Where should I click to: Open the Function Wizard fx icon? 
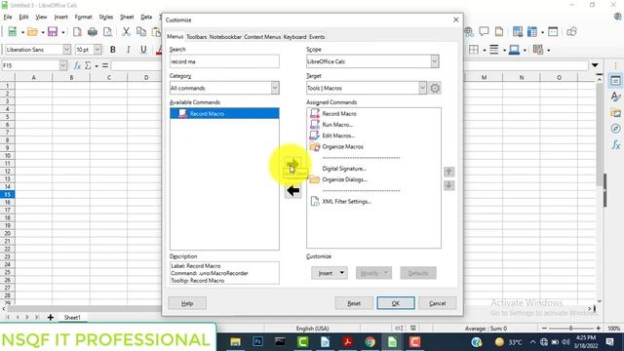coord(78,65)
